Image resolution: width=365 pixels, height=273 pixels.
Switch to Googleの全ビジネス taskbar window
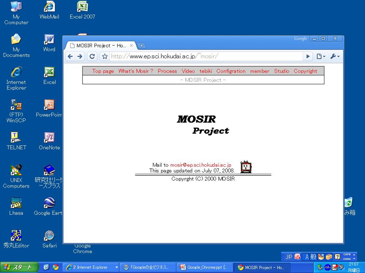(x=148, y=267)
